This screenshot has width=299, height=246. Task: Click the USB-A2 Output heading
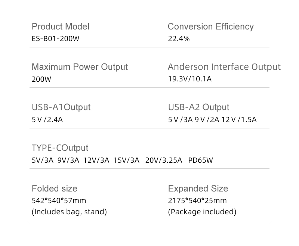pos(198,108)
